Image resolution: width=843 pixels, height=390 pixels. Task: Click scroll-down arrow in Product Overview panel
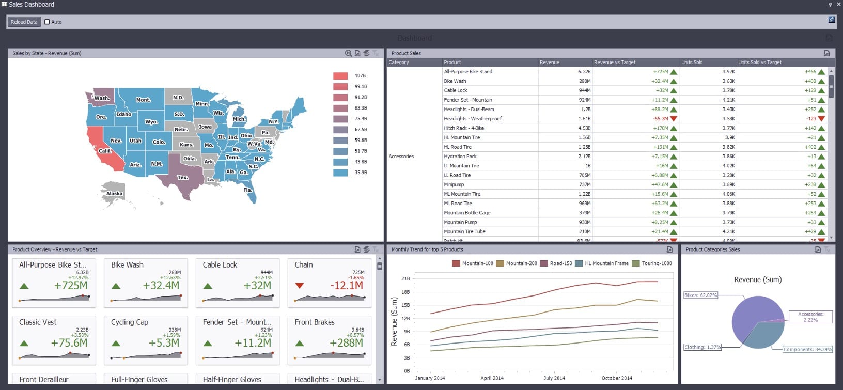click(x=380, y=380)
